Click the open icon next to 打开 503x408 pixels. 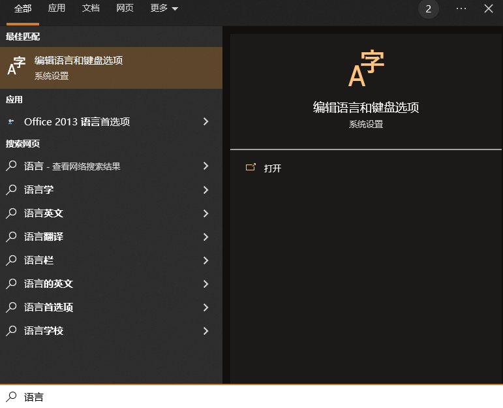(x=251, y=168)
